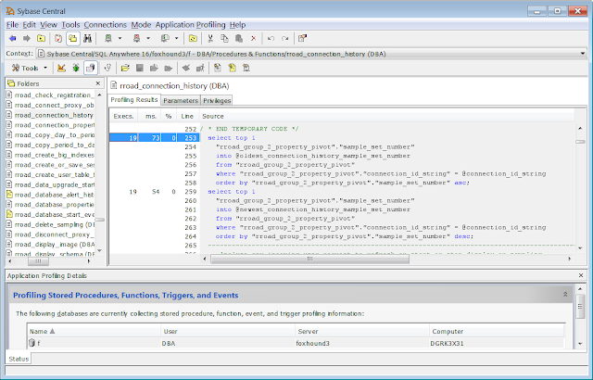Click the Source column header

tap(387, 116)
